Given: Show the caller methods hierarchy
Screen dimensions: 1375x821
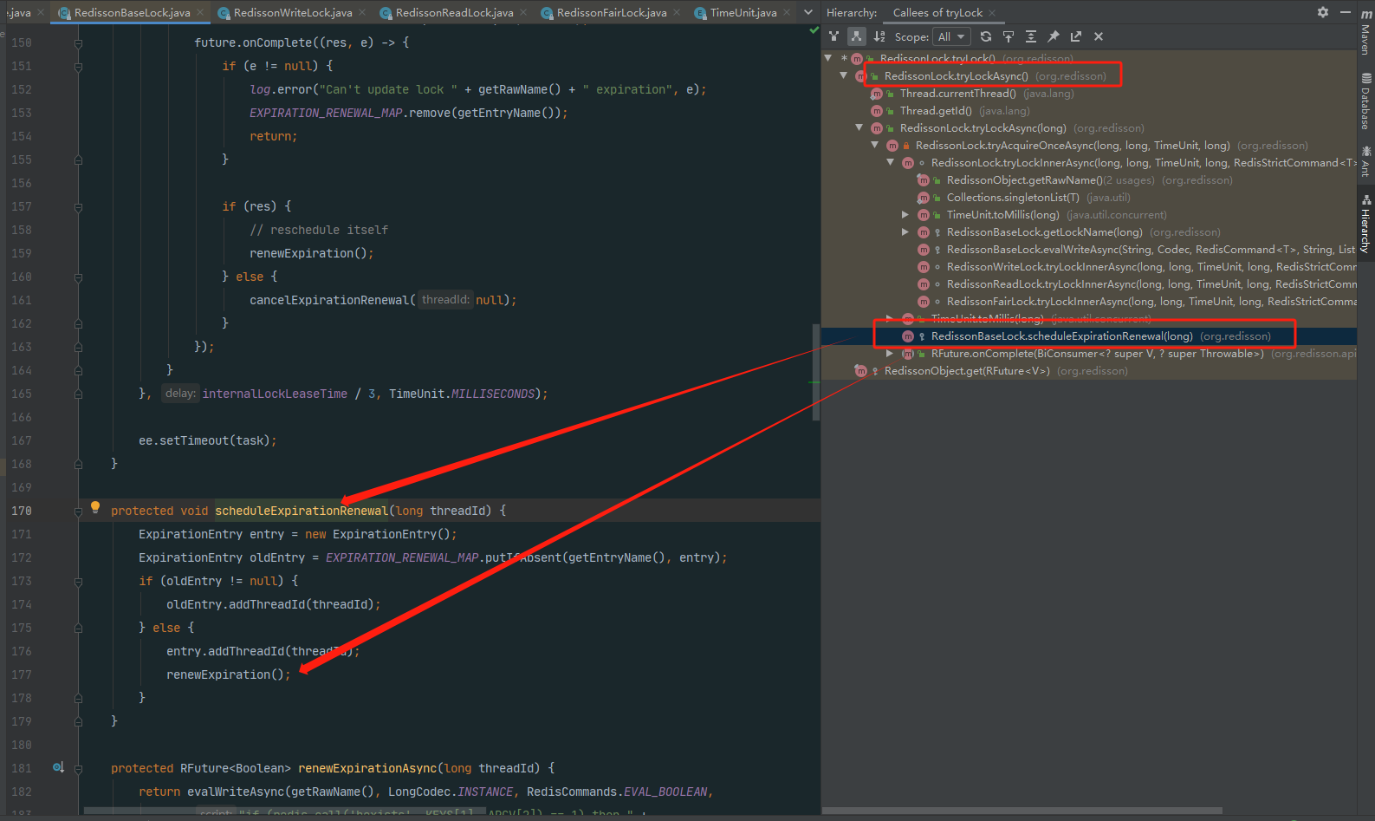Looking at the screenshot, I should click(x=833, y=36).
